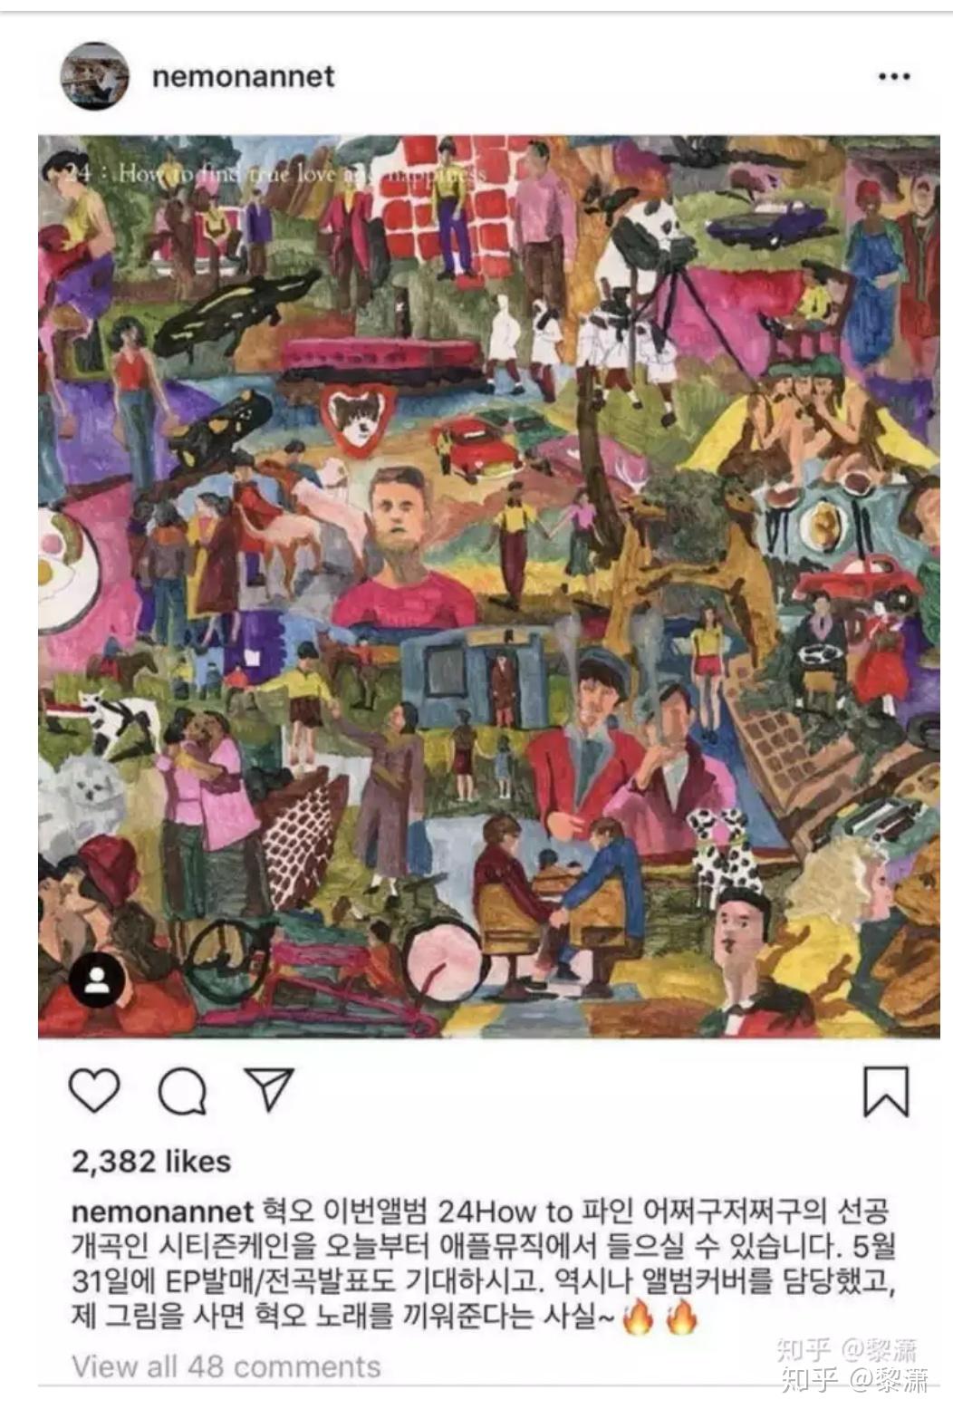View all 48 comments
This screenshot has height=1419, width=953.
[226, 1366]
